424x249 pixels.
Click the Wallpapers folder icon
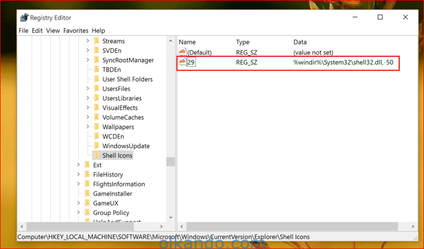96,127
